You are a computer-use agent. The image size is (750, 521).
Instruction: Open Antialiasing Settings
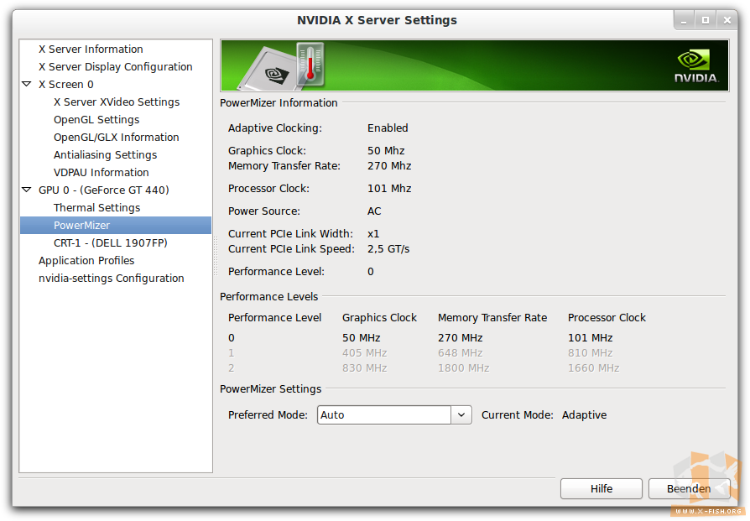(105, 155)
